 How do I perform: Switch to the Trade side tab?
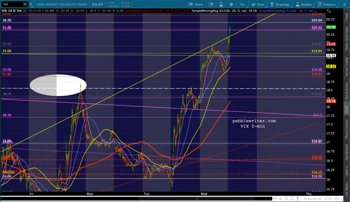point(347,17)
